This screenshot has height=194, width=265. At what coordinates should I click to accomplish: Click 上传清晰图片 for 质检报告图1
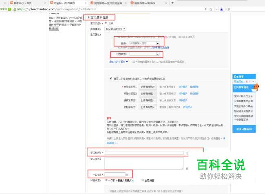coord(148,107)
